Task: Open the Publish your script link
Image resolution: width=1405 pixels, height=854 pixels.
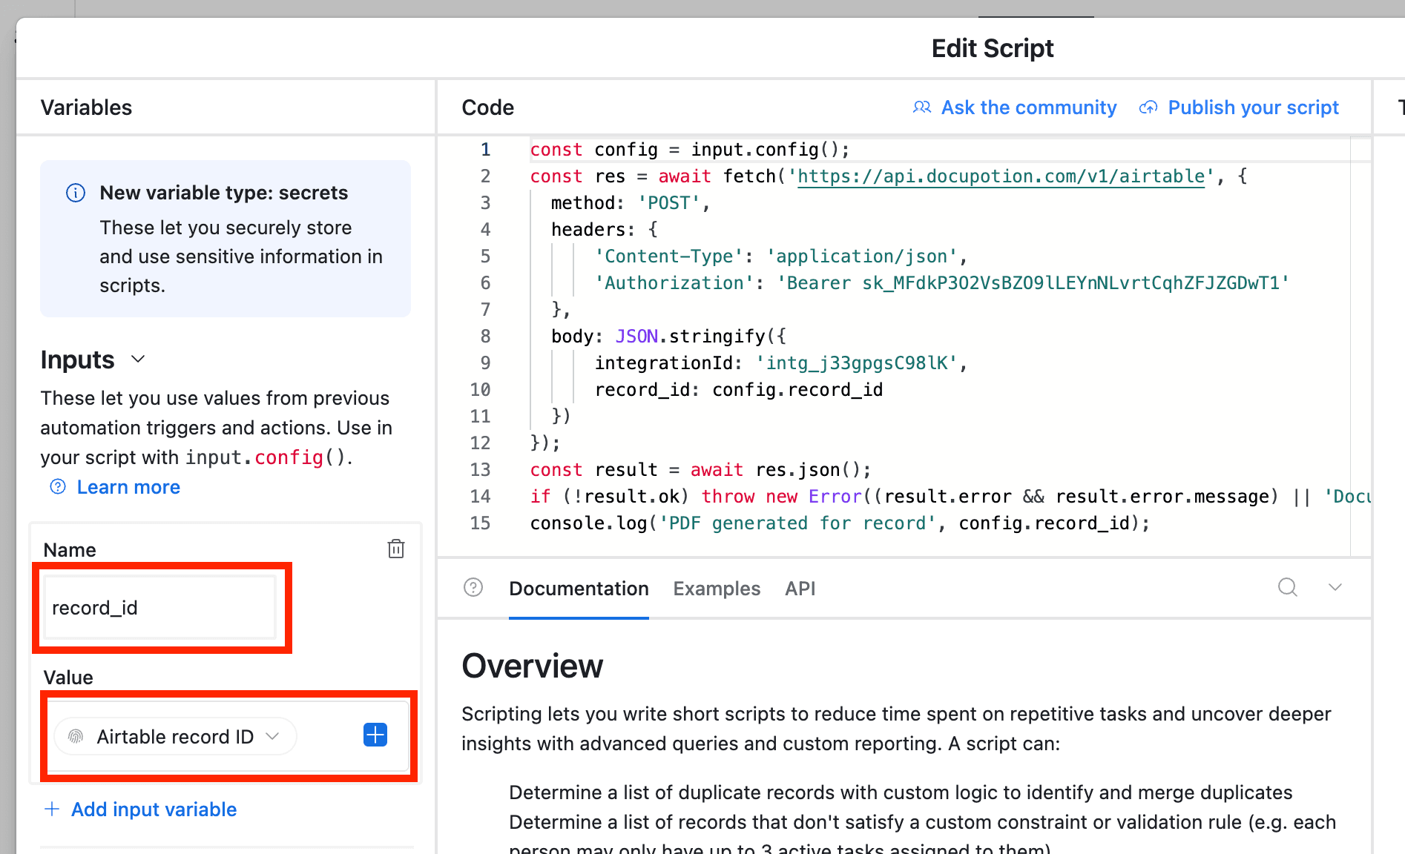Action: click(1254, 107)
